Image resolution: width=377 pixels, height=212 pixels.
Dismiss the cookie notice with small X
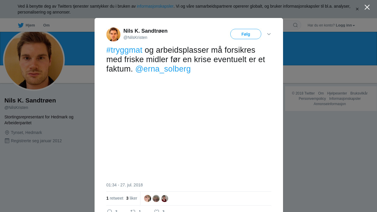pos(357,9)
